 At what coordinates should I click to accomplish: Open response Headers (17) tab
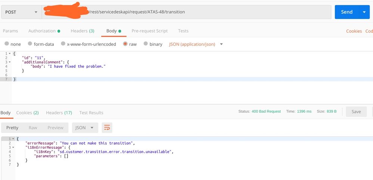[59, 112]
